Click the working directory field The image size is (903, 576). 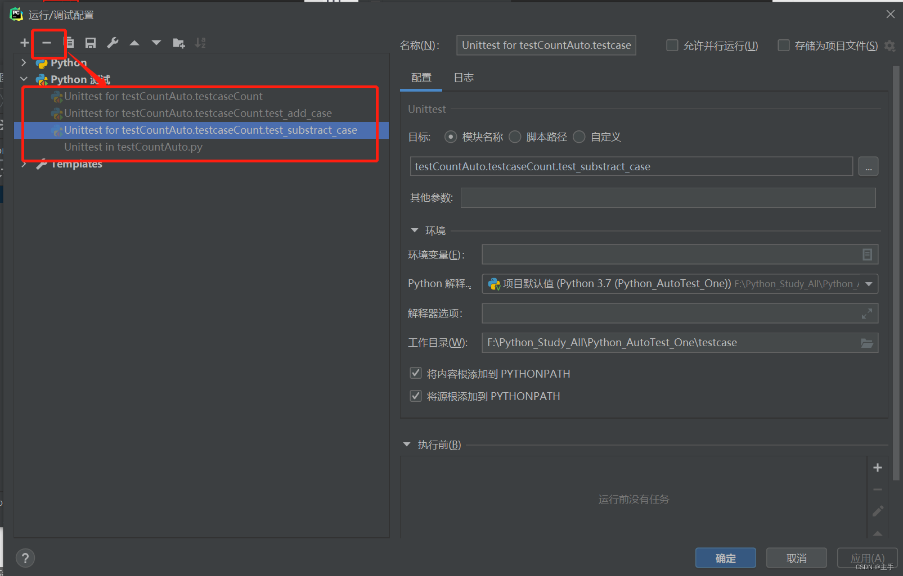[x=680, y=343]
